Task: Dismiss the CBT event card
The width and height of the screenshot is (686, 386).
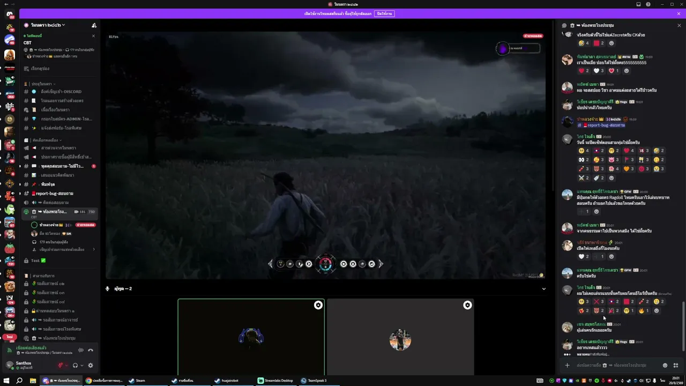Action: point(93,36)
